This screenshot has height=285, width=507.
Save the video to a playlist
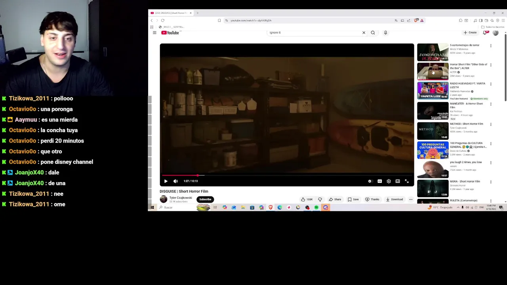coord(353,199)
